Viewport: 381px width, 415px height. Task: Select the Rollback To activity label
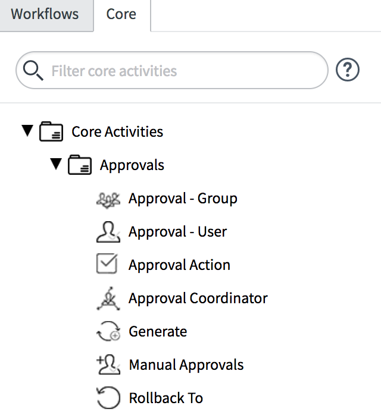[166, 398]
